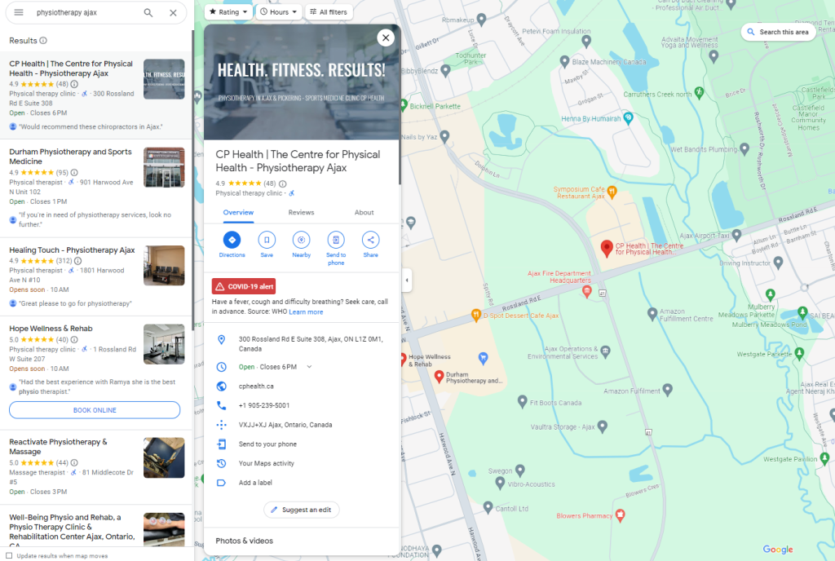Viewport: 835px width, 561px height.
Task: Share the CP Health listing
Action: (x=370, y=240)
